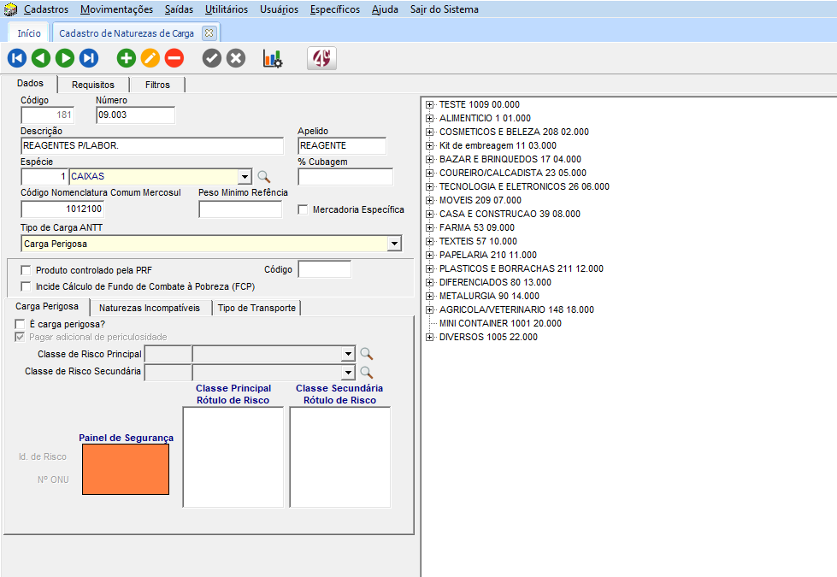Image resolution: width=837 pixels, height=577 pixels.
Task: Go to the first record navigation icon
Action: coord(16,58)
